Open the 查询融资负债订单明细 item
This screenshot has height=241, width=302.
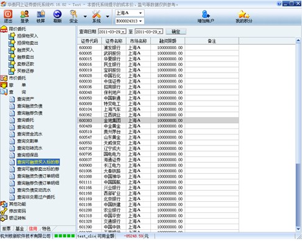coord(38,176)
